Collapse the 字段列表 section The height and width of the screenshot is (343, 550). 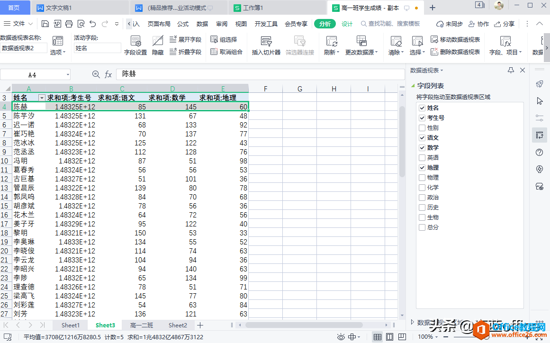point(413,85)
